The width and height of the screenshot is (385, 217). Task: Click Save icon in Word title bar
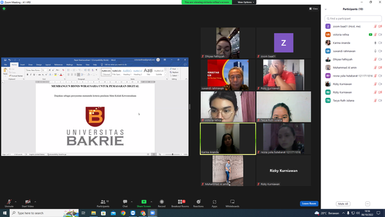tap(5, 60)
